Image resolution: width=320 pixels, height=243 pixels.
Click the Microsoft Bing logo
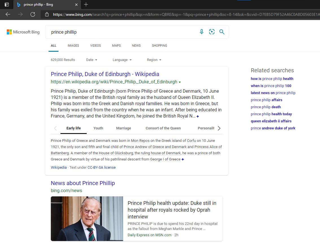pyautogui.click(x=23, y=32)
